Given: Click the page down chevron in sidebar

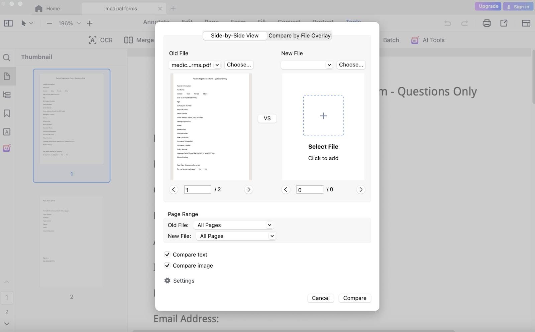Looking at the screenshot, I should pyautogui.click(x=7, y=324).
